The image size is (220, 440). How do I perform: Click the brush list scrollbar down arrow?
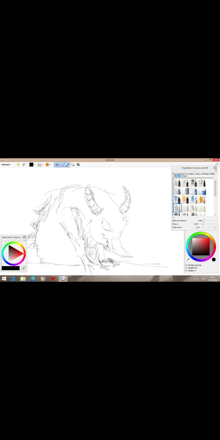pos(215,215)
